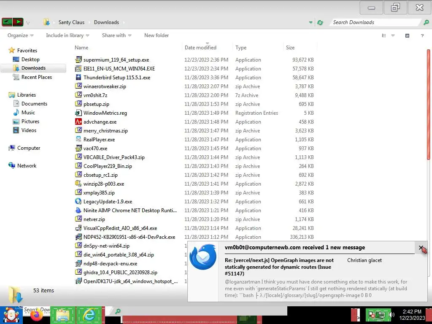432x324 pixels.
Task: Select file CoolPlayer219_Bin.zip
Action: tap(108, 166)
